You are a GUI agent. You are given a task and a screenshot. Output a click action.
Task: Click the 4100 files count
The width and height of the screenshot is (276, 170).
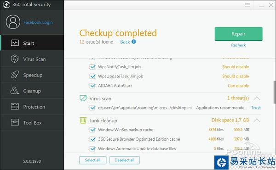point(216,139)
